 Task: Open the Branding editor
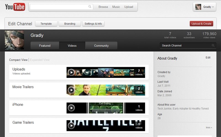coord(70,24)
